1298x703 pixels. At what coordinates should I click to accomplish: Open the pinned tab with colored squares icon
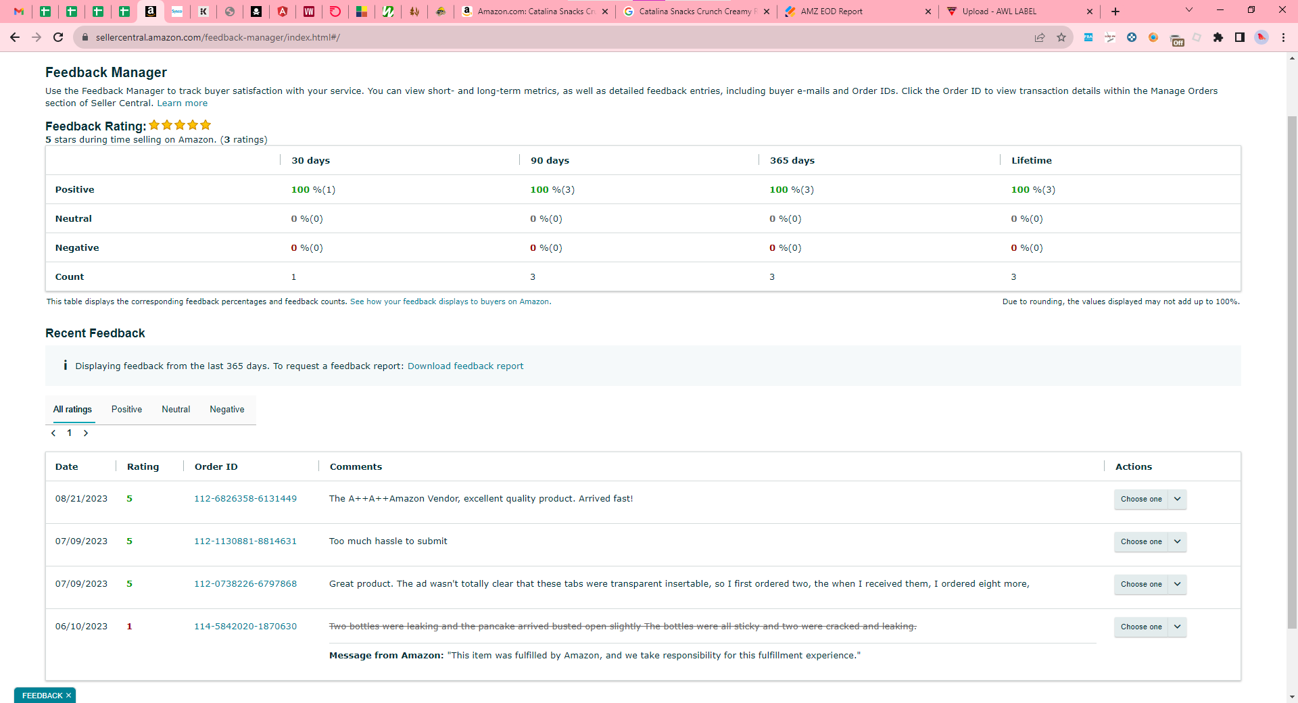tap(362, 11)
